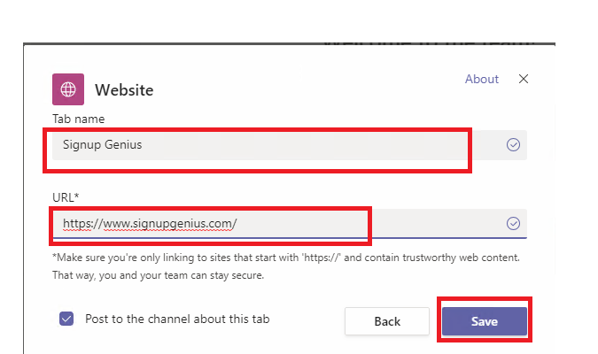Uncheck the Post to the channel checkbox

[x=66, y=319]
